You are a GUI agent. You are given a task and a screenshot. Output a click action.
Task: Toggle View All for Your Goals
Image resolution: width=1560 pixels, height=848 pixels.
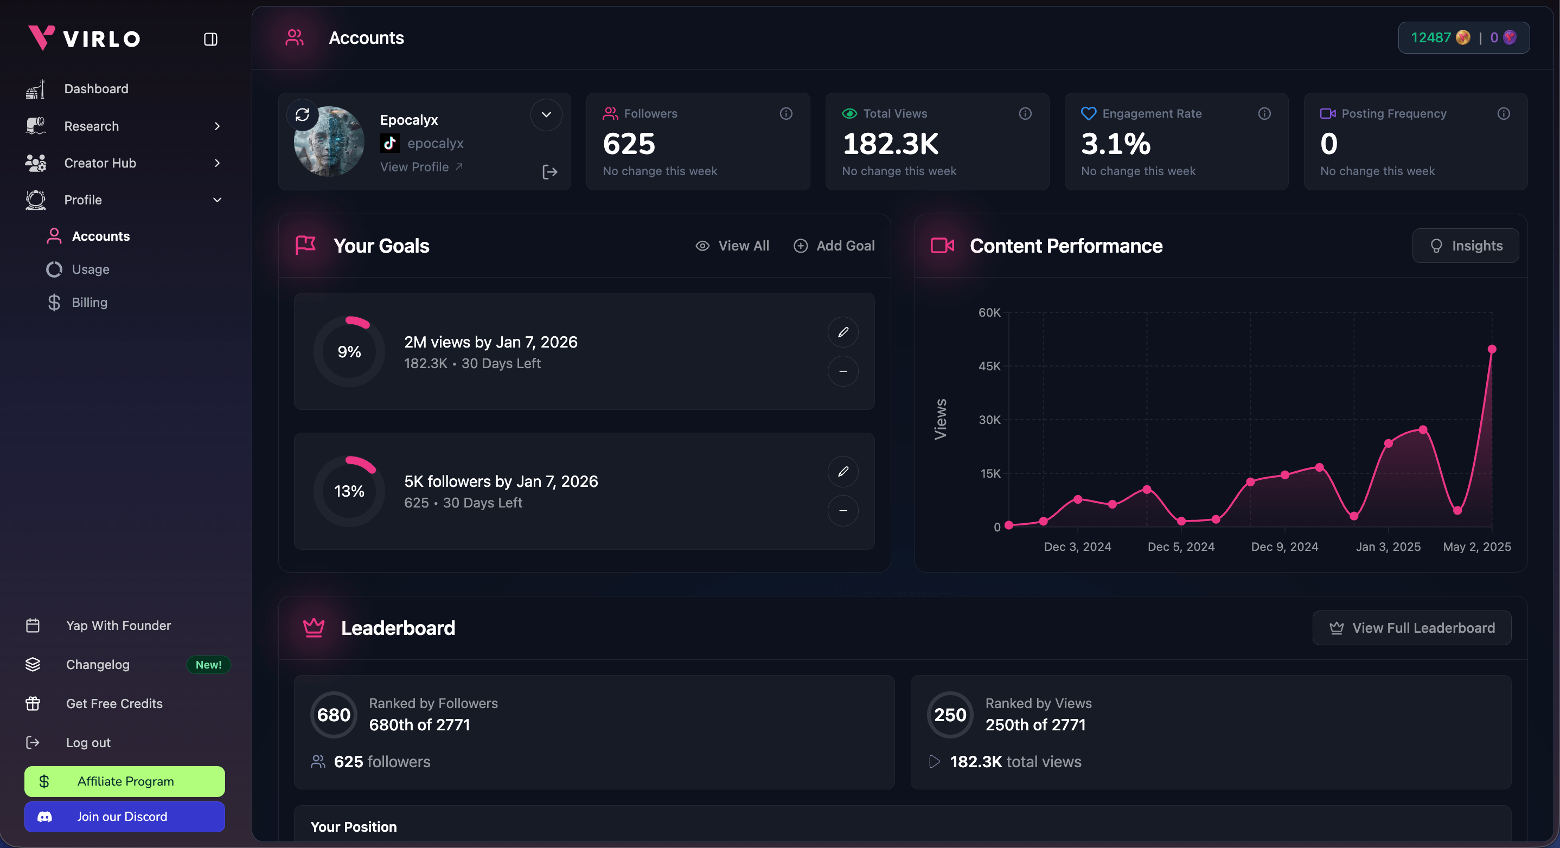pyautogui.click(x=733, y=246)
